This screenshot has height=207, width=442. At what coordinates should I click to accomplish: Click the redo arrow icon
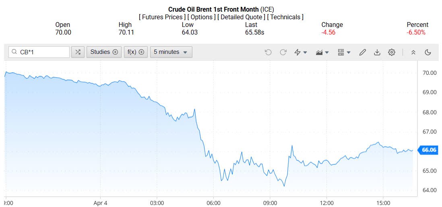pyautogui.click(x=283, y=52)
